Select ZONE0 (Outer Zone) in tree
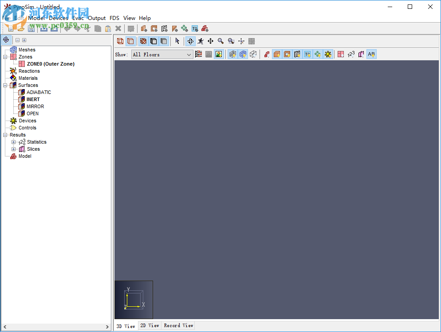441x332 pixels. [x=50, y=63]
